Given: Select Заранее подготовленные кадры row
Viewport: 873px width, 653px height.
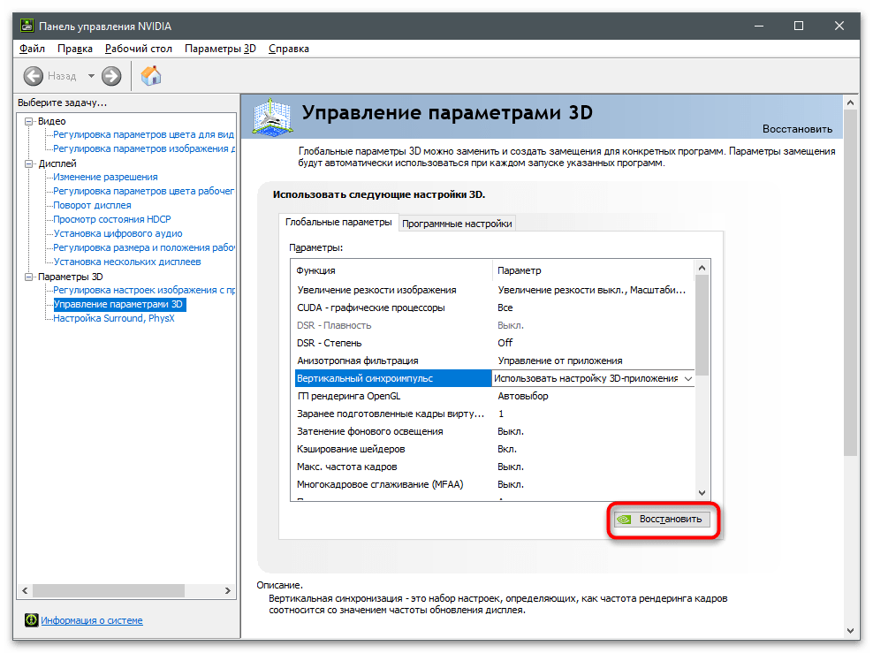Looking at the screenshot, I should pyautogui.click(x=493, y=414).
